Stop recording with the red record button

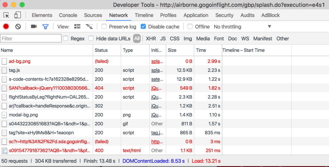pos(6,26)
